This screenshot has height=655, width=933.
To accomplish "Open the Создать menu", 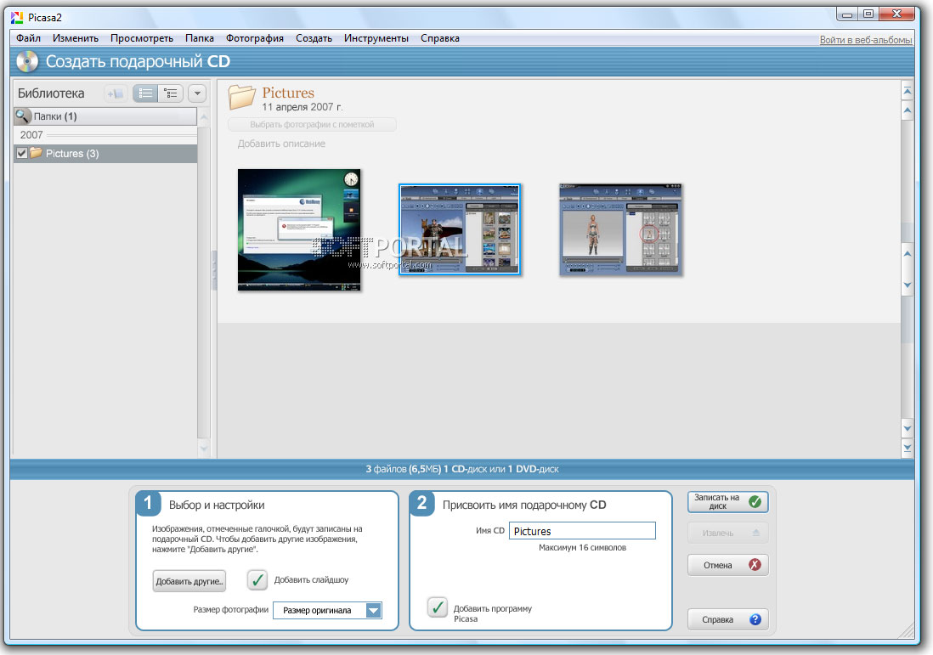I will tap(314, 38).
